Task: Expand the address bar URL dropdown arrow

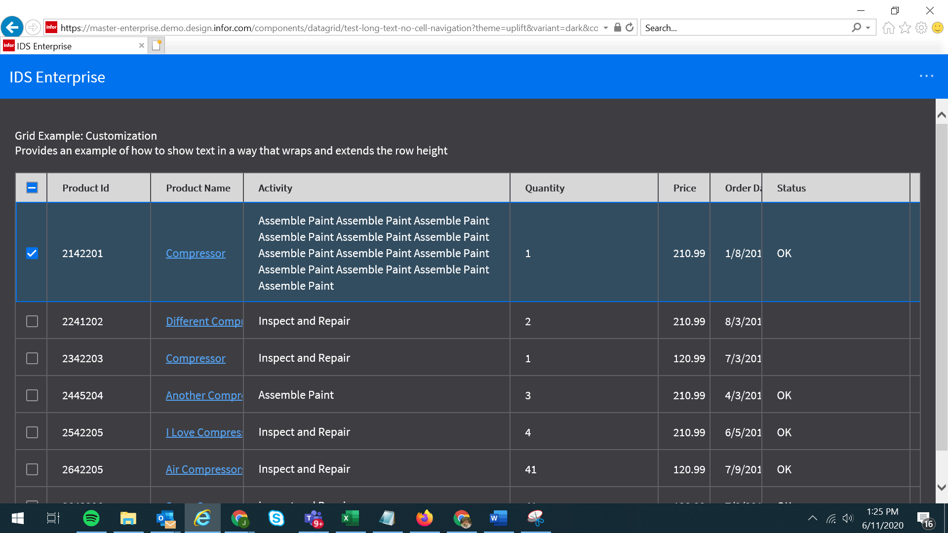Action: click(606, 28)
